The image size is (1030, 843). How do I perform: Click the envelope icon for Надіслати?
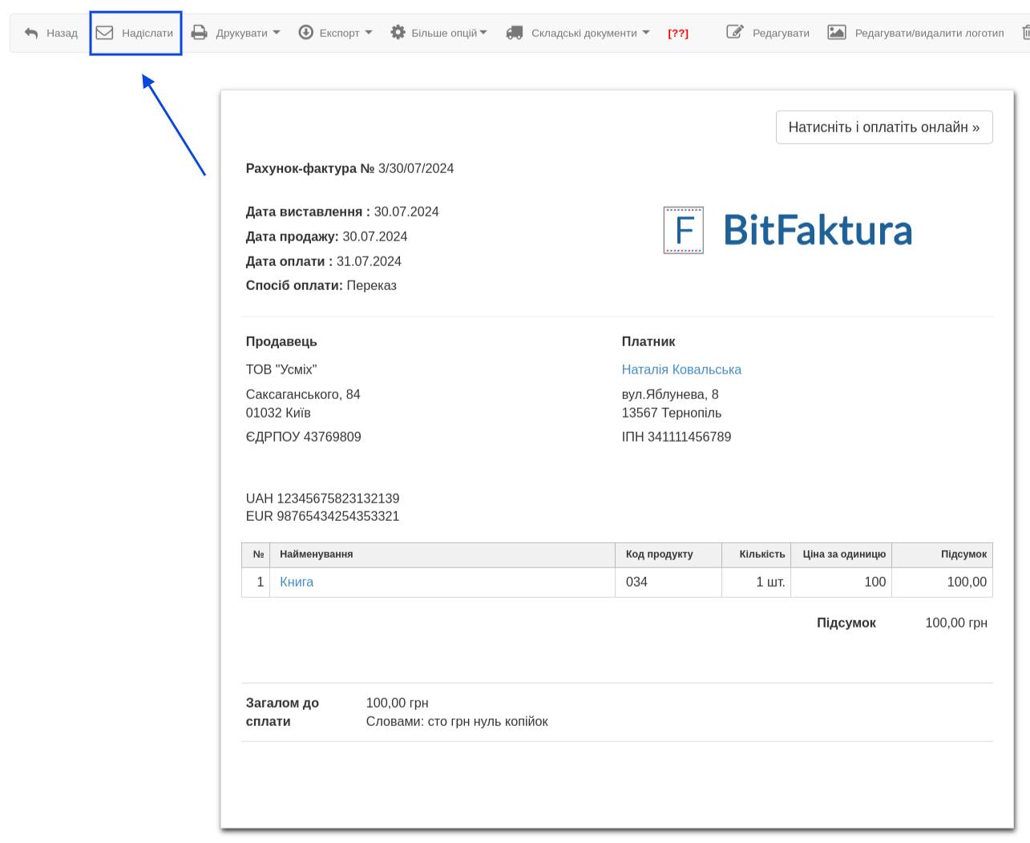click(104, 33)
